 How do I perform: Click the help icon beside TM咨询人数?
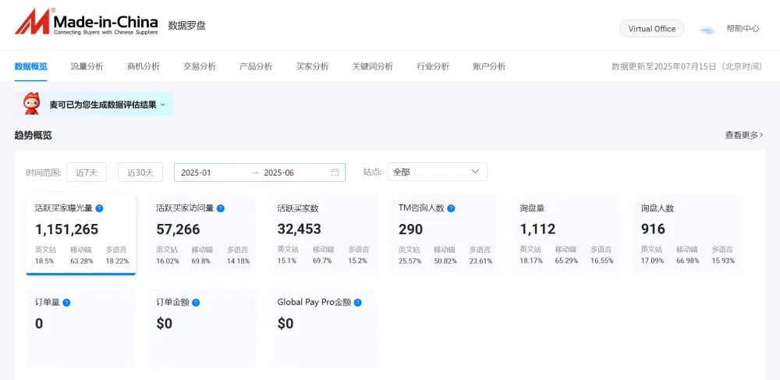[451, 208]
